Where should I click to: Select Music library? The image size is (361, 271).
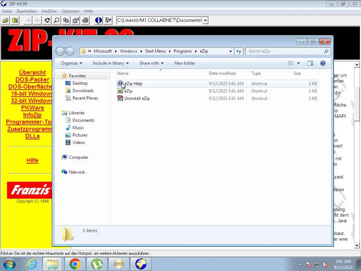(78, 128)
